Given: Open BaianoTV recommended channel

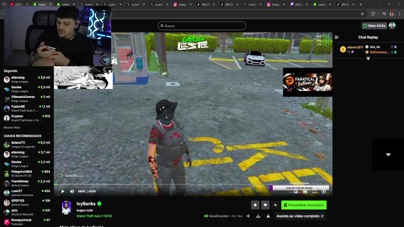Looking at the screenshot, I should click(27, 144).
